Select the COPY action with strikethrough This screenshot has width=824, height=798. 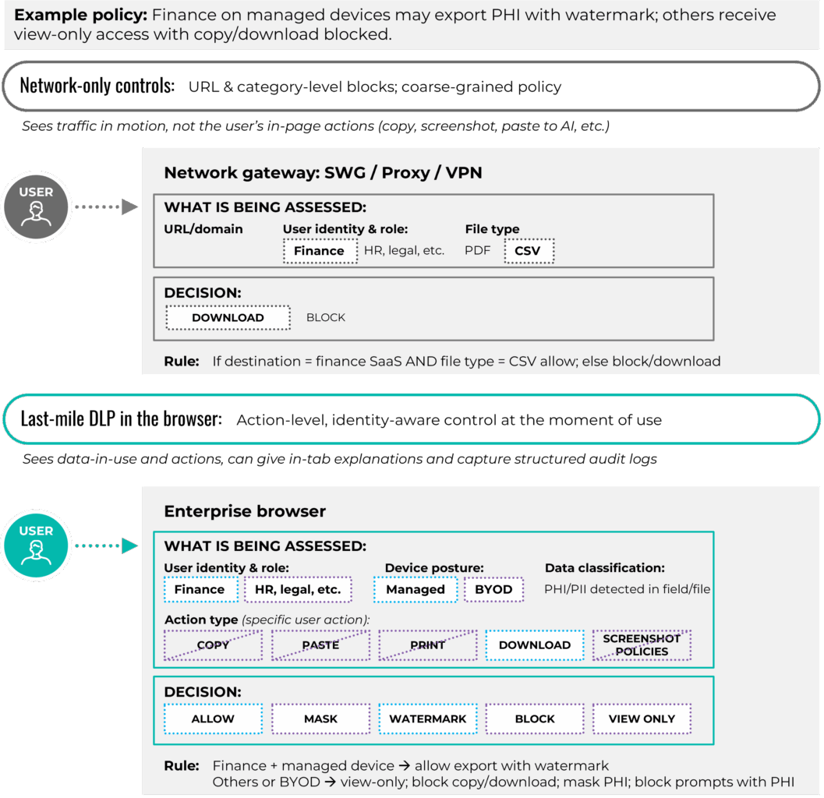(x=212, y=644)
